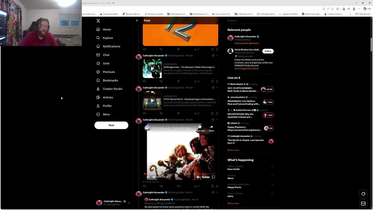Open the discord.gg link in Uncle Ruckus bio
The height and width of the screenshot is (210, 373).
tap(247, 69)
